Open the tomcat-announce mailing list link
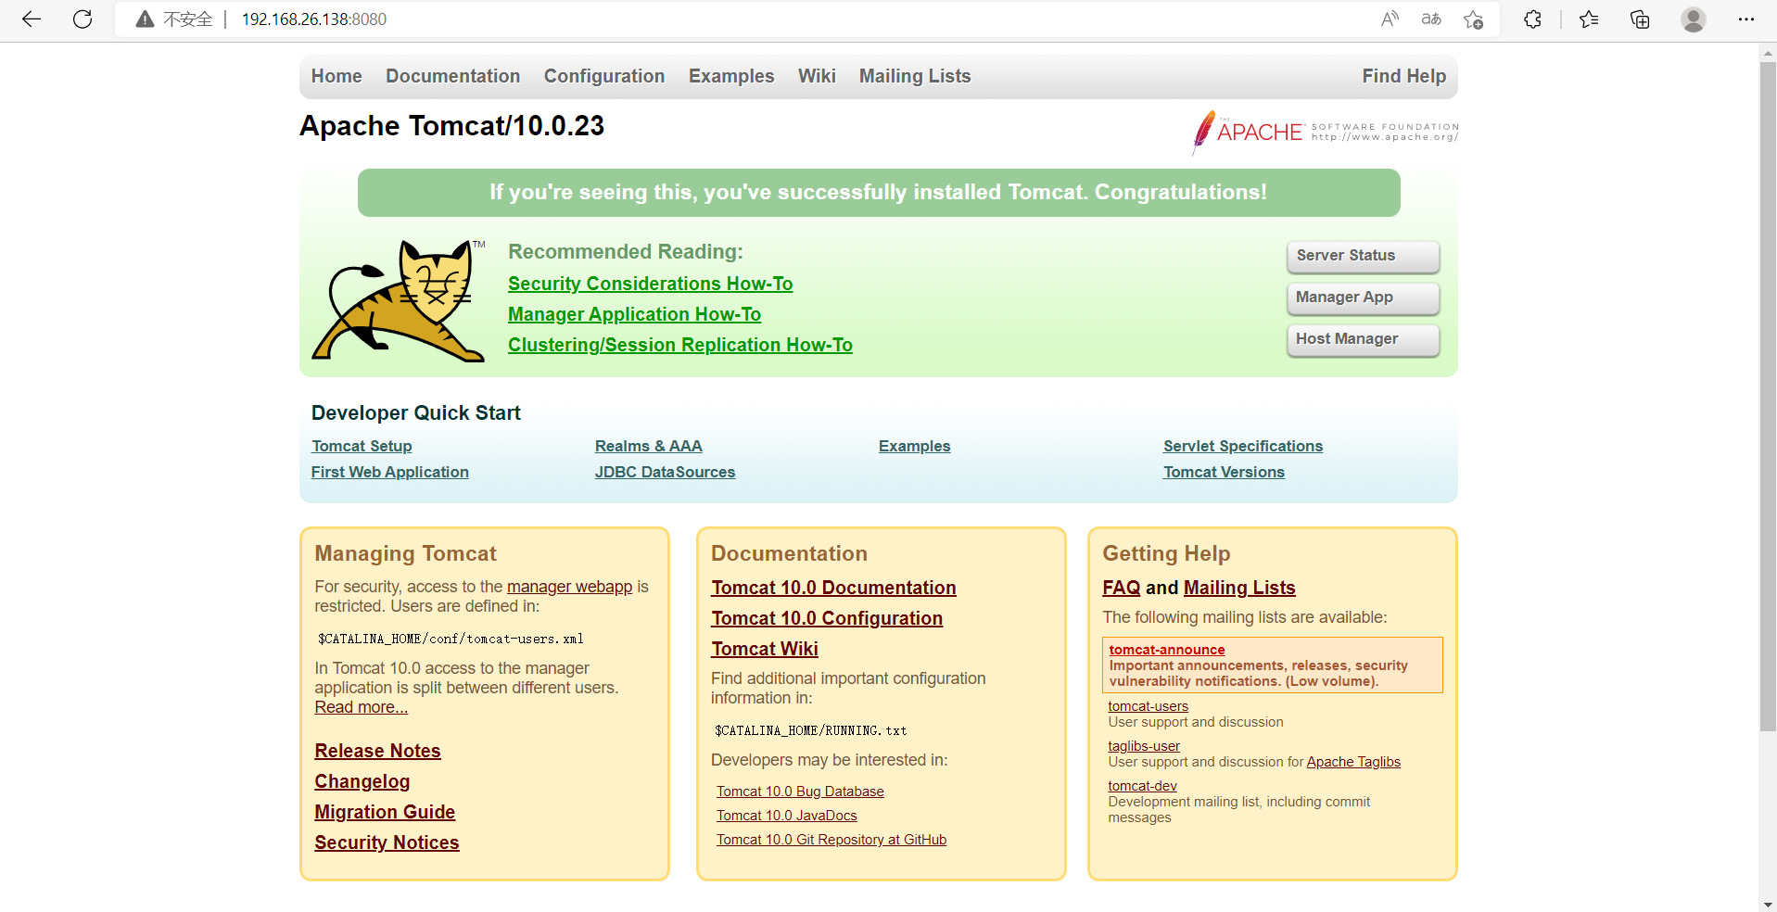Viewport: 1777px width, 912px height. [1167, 650]
